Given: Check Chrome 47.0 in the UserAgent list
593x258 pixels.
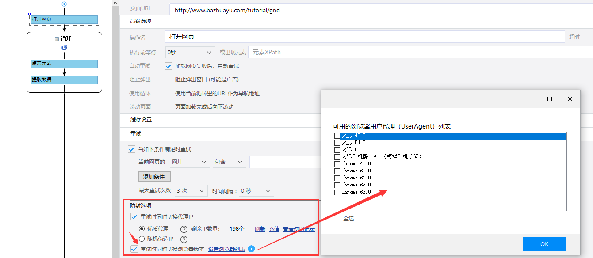Looking at the screenshot, I should 337,164.
